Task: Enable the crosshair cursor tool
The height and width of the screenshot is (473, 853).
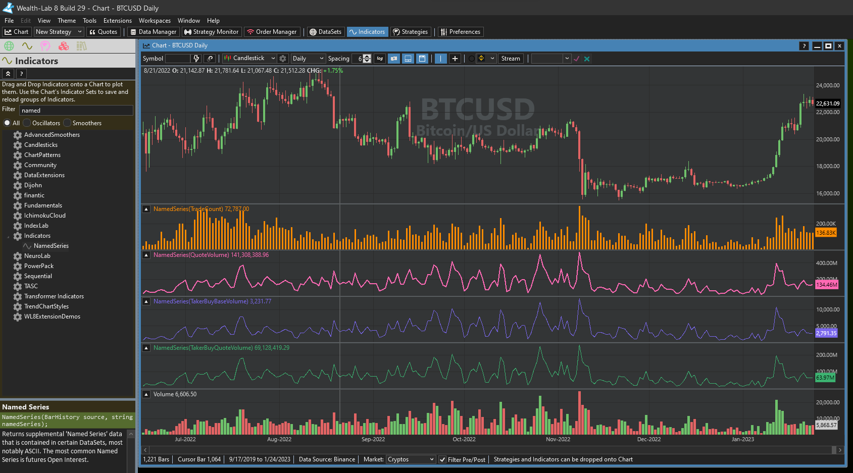Action: tap(455, 59)
